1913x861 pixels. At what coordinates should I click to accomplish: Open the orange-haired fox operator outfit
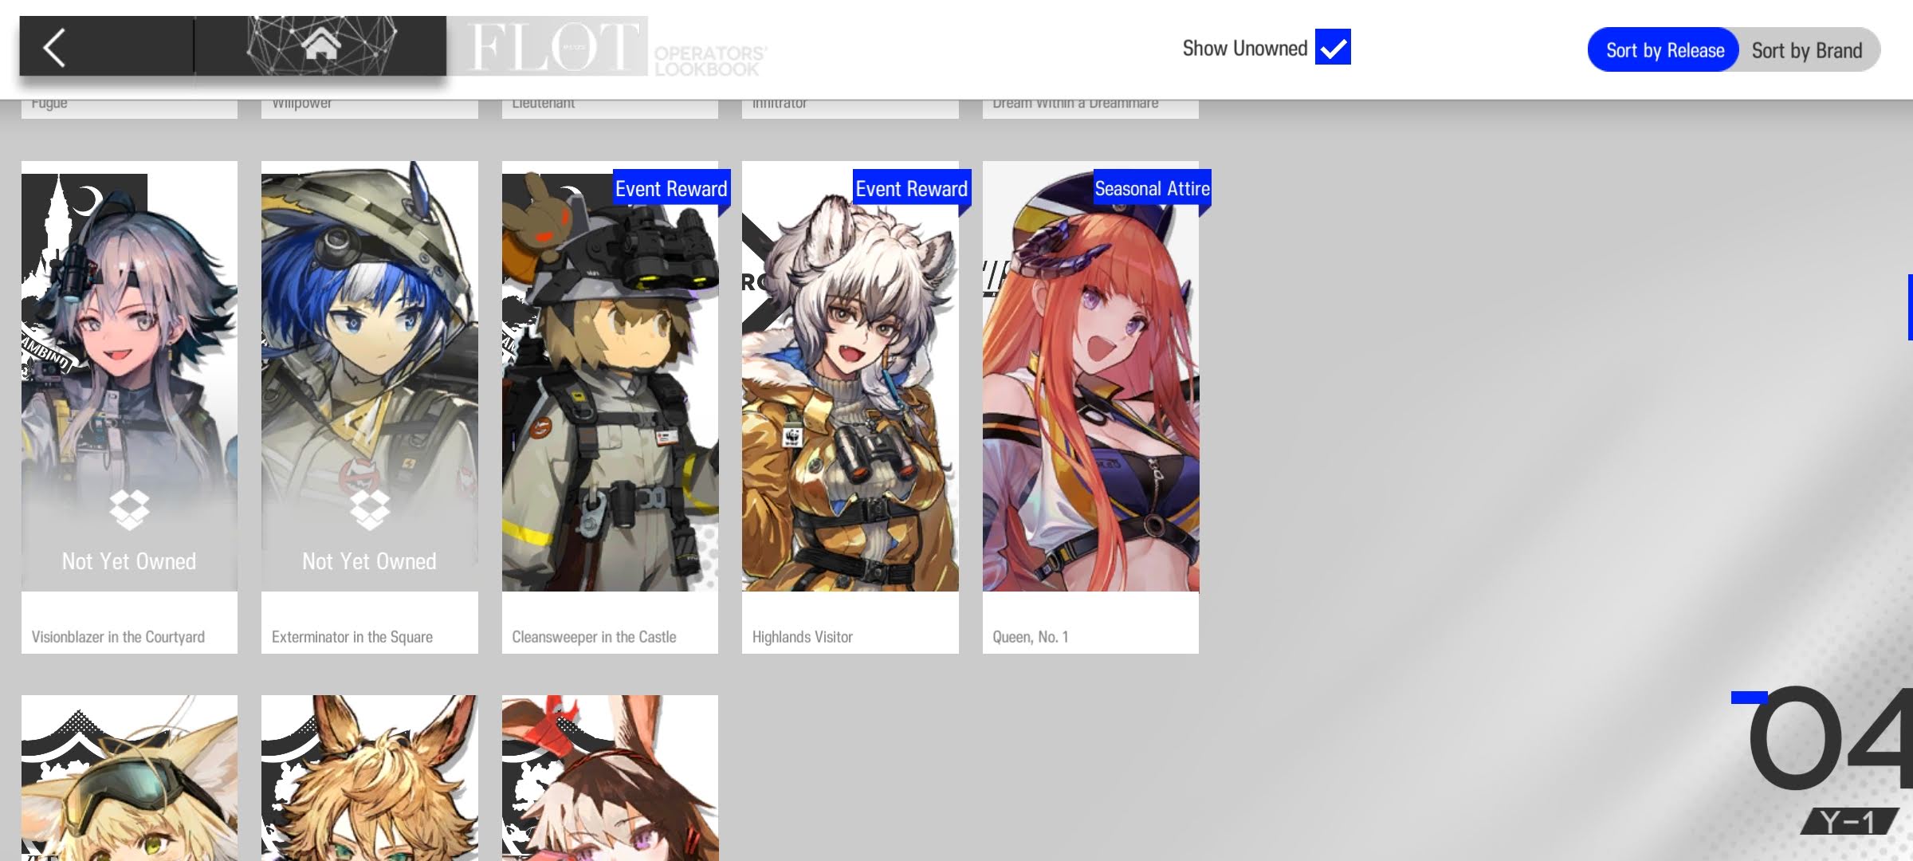pyautogui.click(x=370, y=777)
